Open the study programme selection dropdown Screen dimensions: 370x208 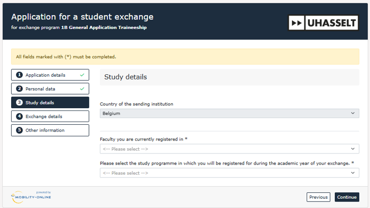229,173
